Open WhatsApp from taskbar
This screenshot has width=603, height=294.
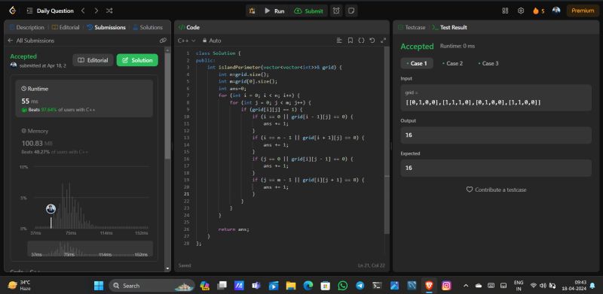coord(343,286)
